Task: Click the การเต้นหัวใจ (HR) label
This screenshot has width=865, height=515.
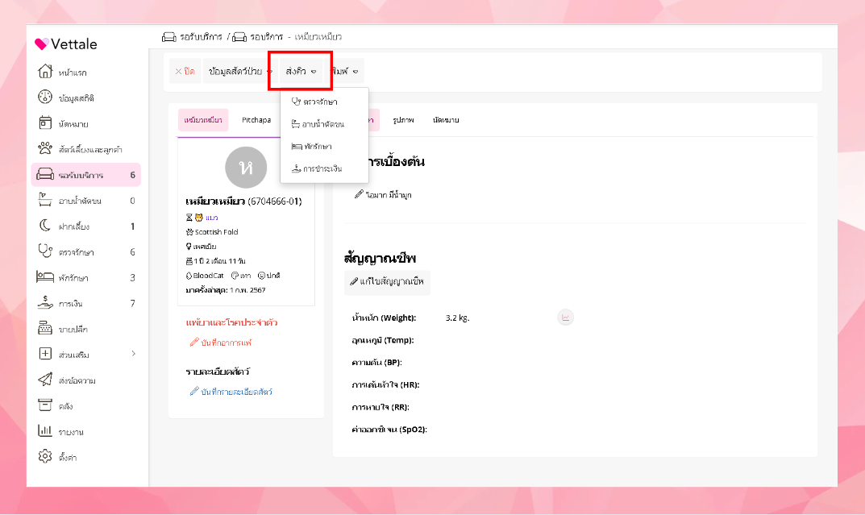Action: coord(385,385)
